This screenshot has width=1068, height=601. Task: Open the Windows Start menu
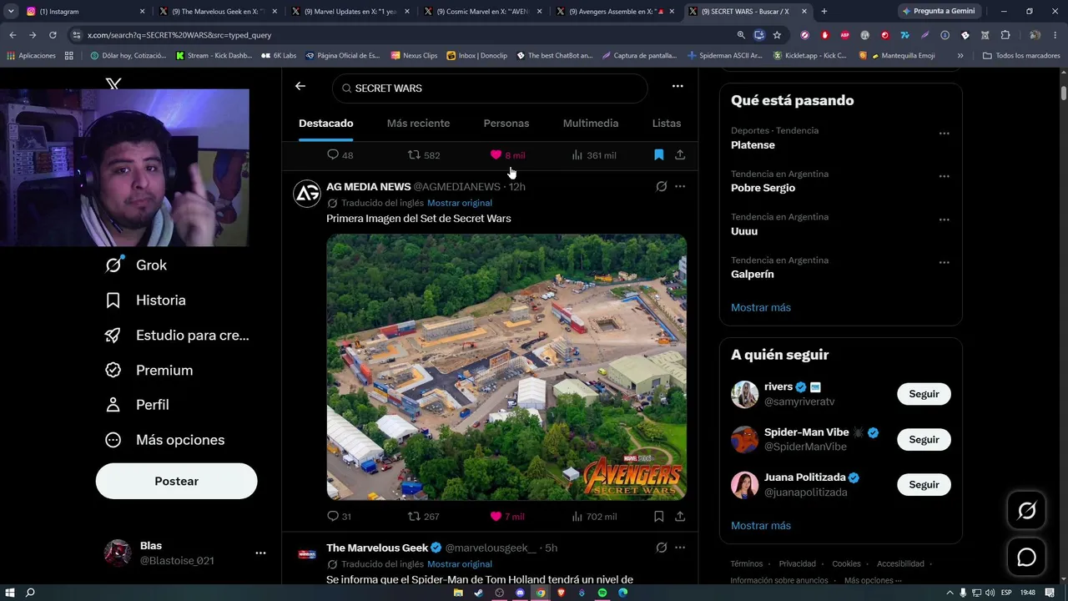click(12, 593)
